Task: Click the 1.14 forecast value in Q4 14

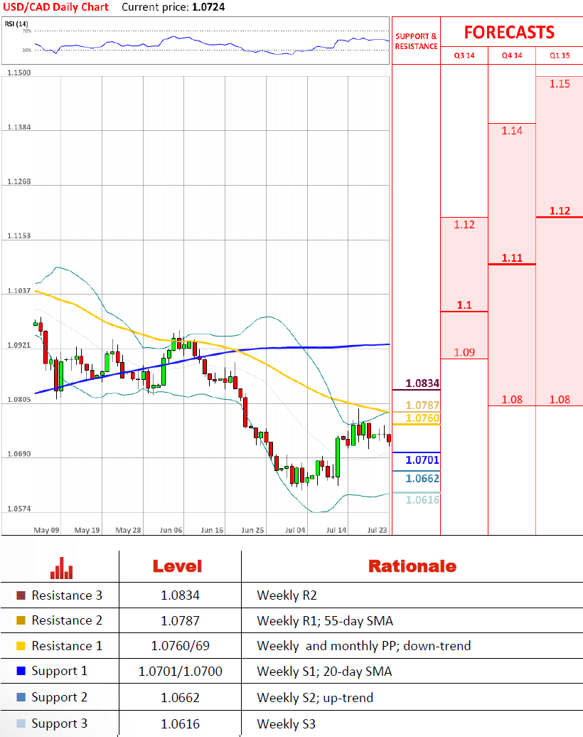Action: point(512,131)
